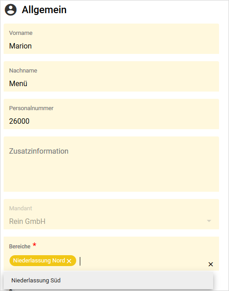Image resolution: width=229 pixels, height=291 pixels.
Task: Open the Mandant dropdown arrow
Action: [x=209, y=221]
